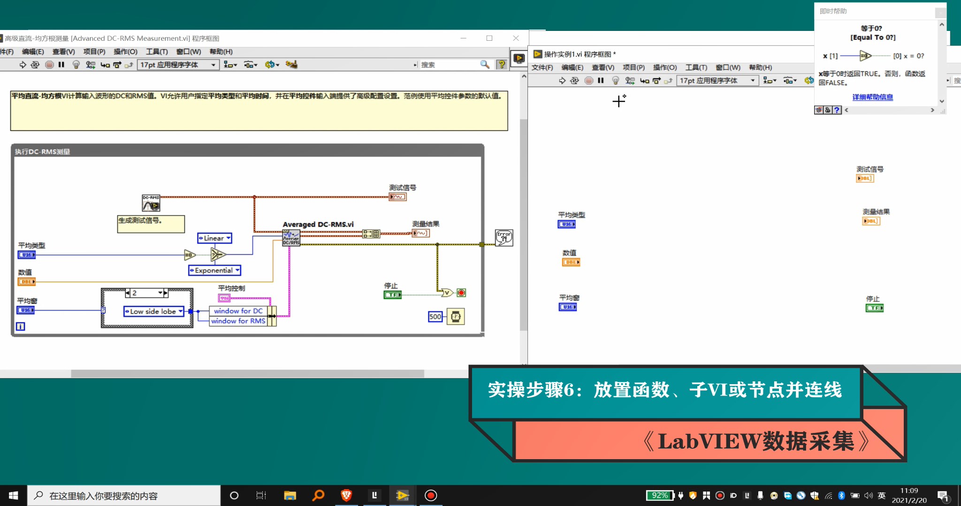This screenshot has height=506, width=961.
Task: Click Abort Execution in Advanced DC-RMS toolbar
Action: 49,65
